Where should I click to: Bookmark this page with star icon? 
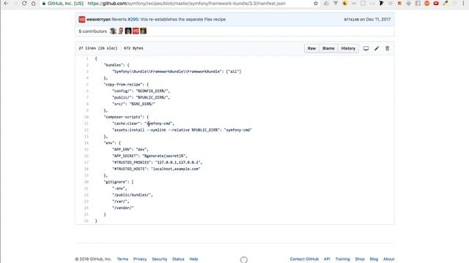pyautogui.click(x=316, y=4)
